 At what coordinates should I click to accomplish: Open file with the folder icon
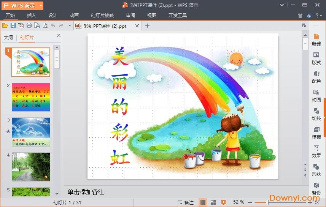tap(5, 25)
